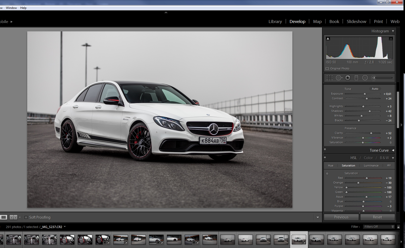Click the histogram graph area
The image size is (405, 248).
pos(359,48)
